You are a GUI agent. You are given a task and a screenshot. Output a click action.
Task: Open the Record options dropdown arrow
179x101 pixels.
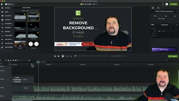coord(14,4)
